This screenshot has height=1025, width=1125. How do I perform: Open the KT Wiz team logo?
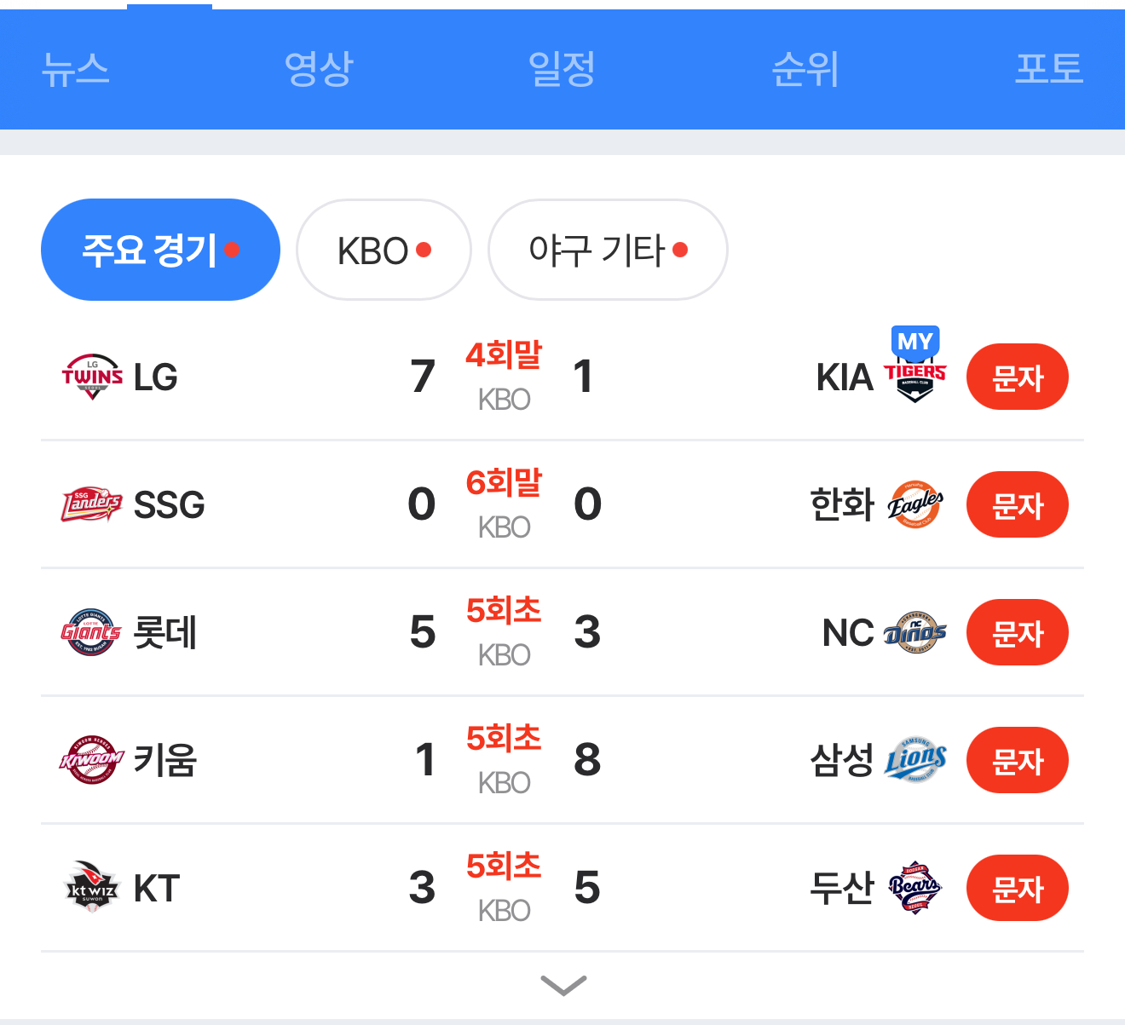(x=92, y=888)
